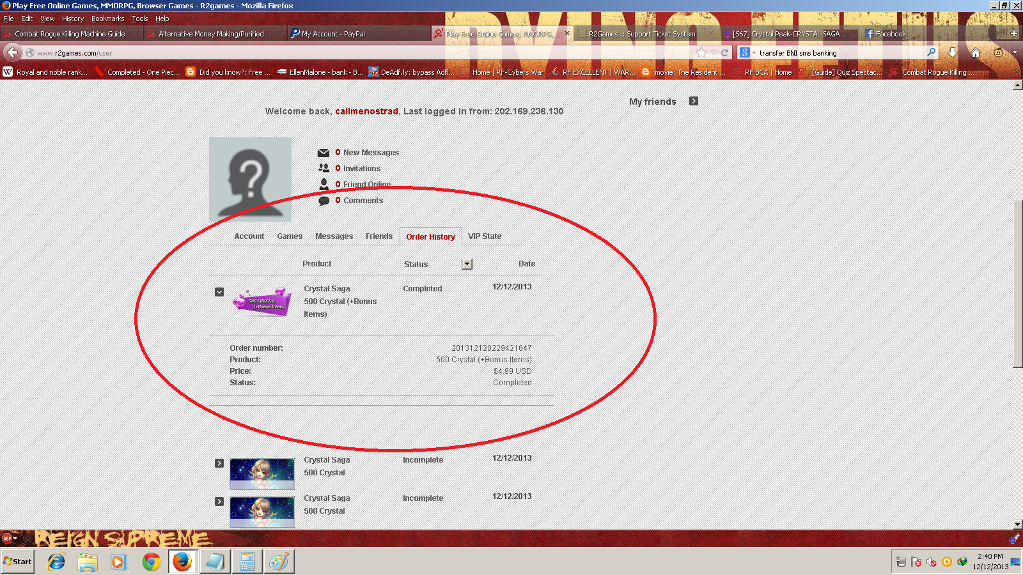Open the new tab plus button
The height and width of the screenshot is (575, 1023).
coord(1013,33)
